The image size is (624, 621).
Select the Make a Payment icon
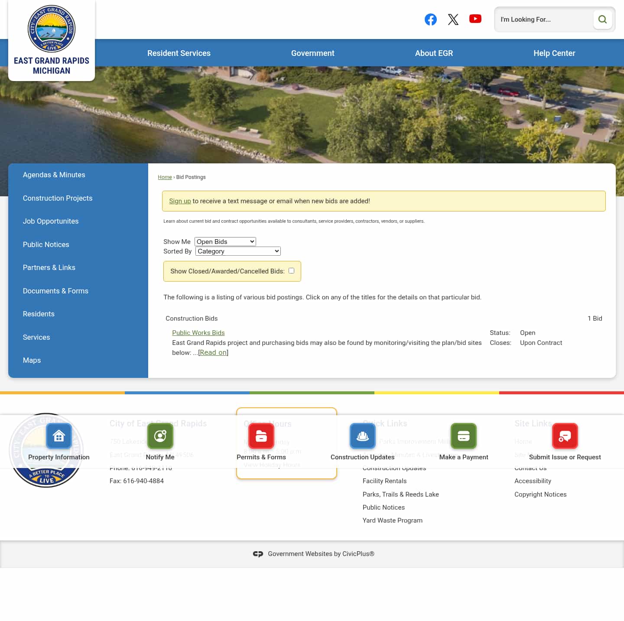463,436
